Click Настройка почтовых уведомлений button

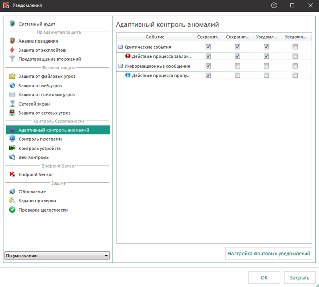point(268,253)
